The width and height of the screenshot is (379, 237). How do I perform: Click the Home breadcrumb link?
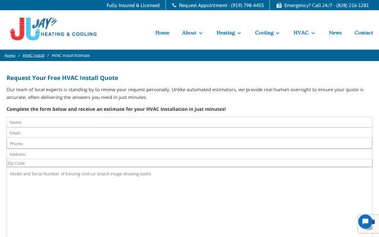click(x=9, y=55)
